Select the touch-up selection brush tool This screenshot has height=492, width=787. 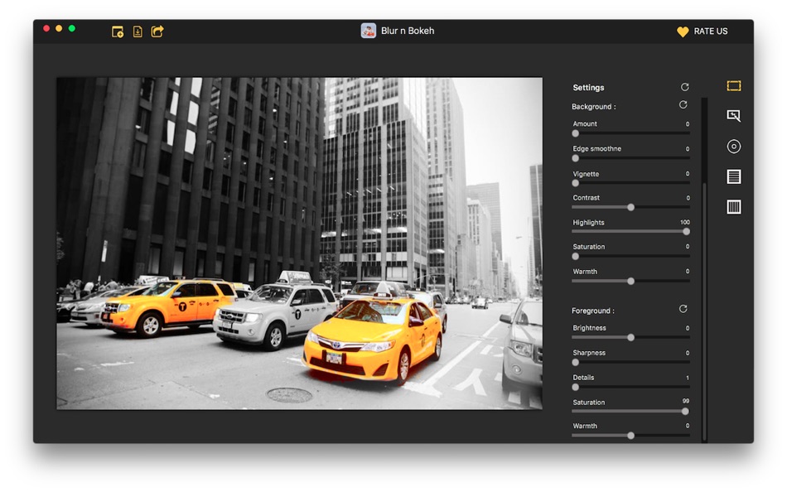click(x=732, y=116)
